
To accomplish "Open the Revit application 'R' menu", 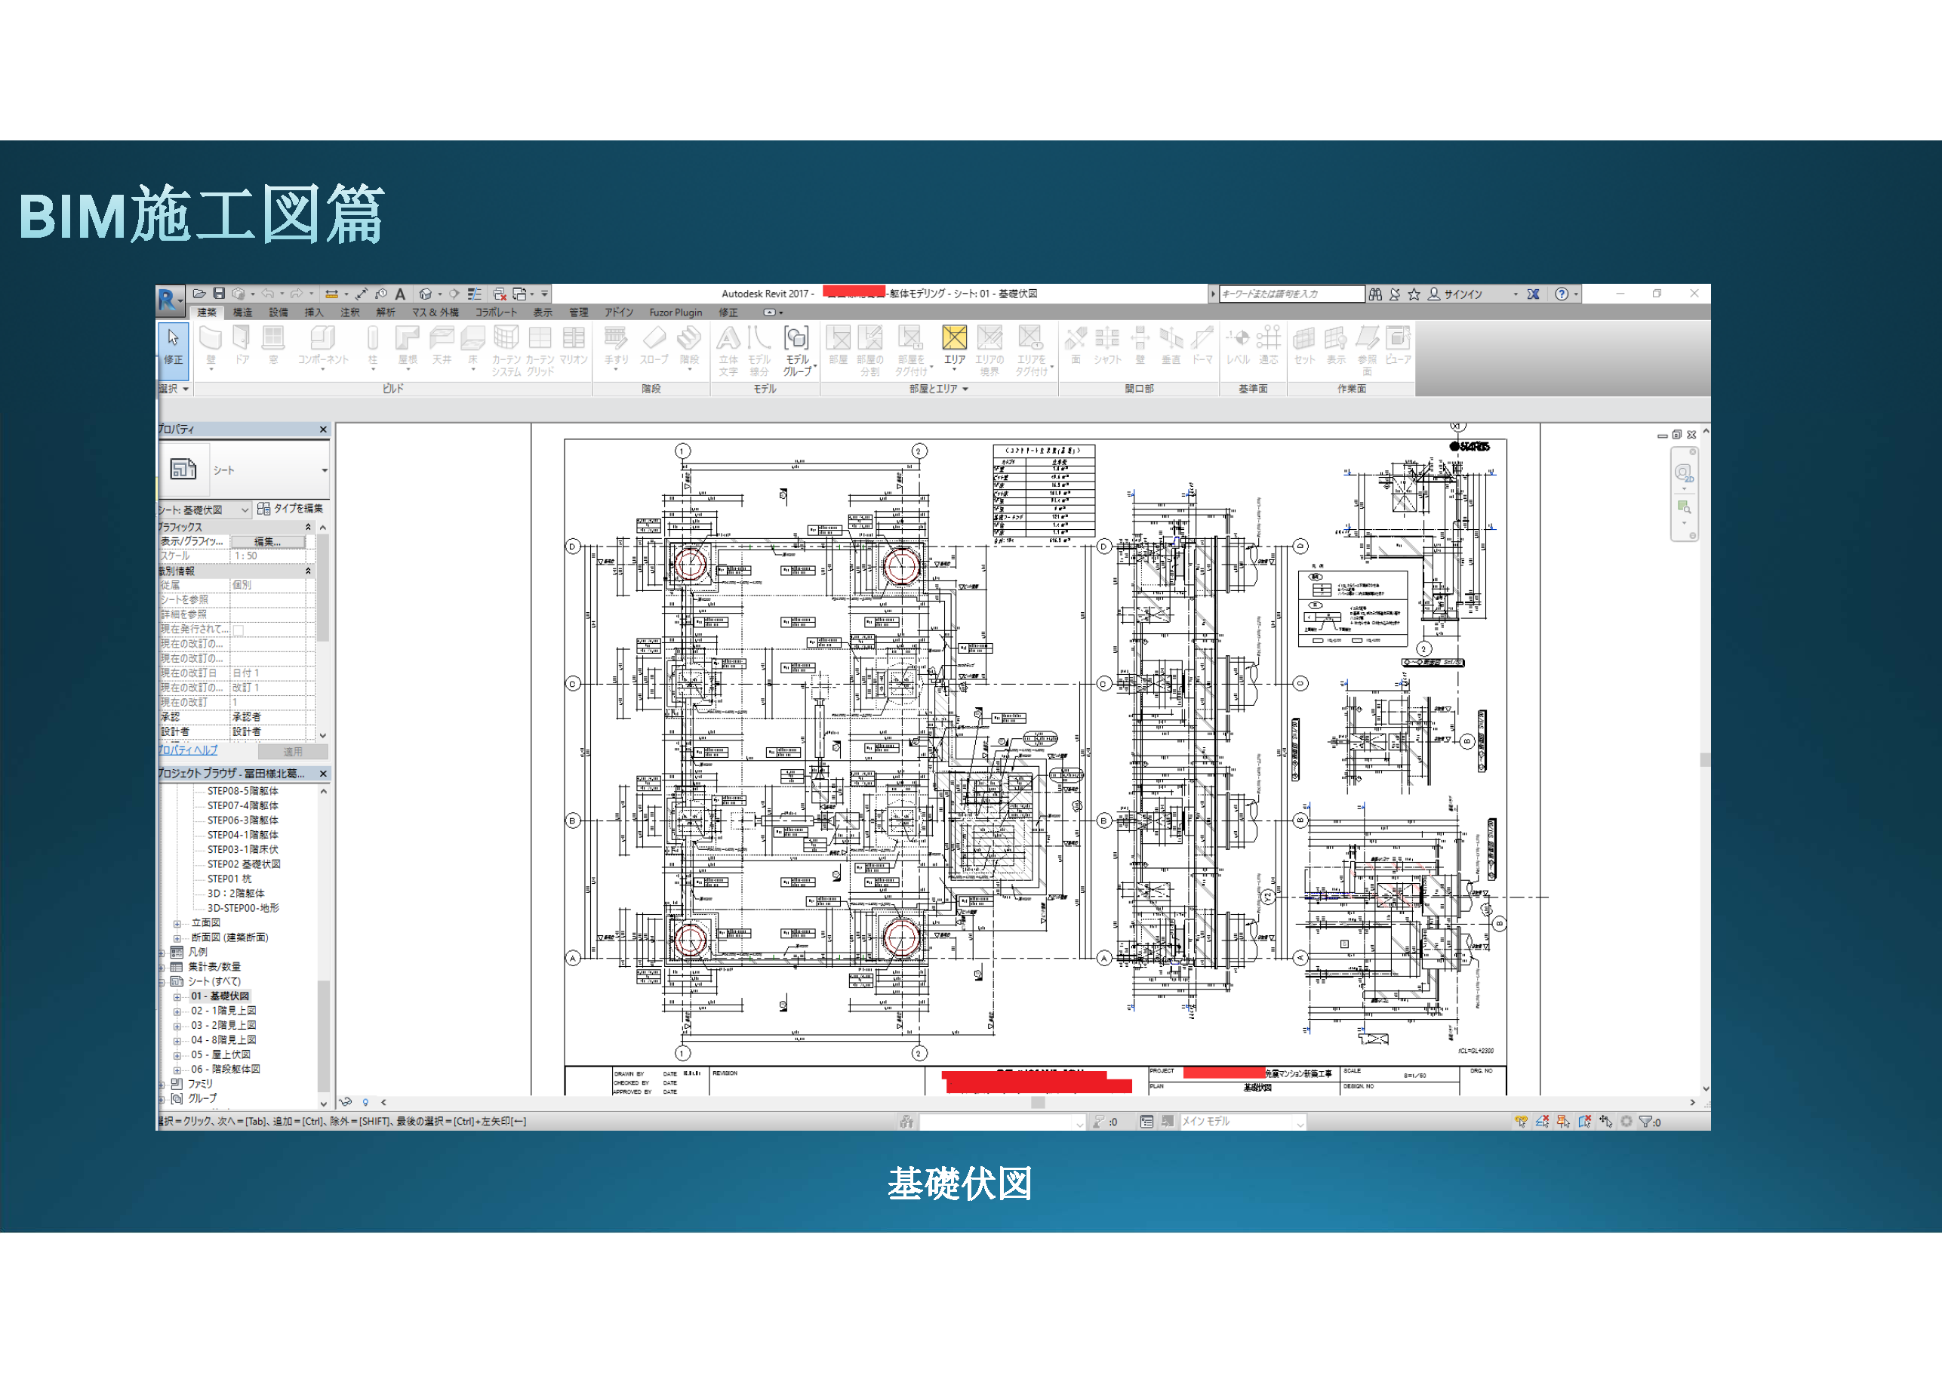I will coord(167,299).
